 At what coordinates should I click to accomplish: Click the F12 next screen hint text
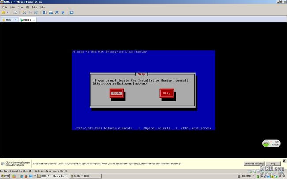pos(196,128)
